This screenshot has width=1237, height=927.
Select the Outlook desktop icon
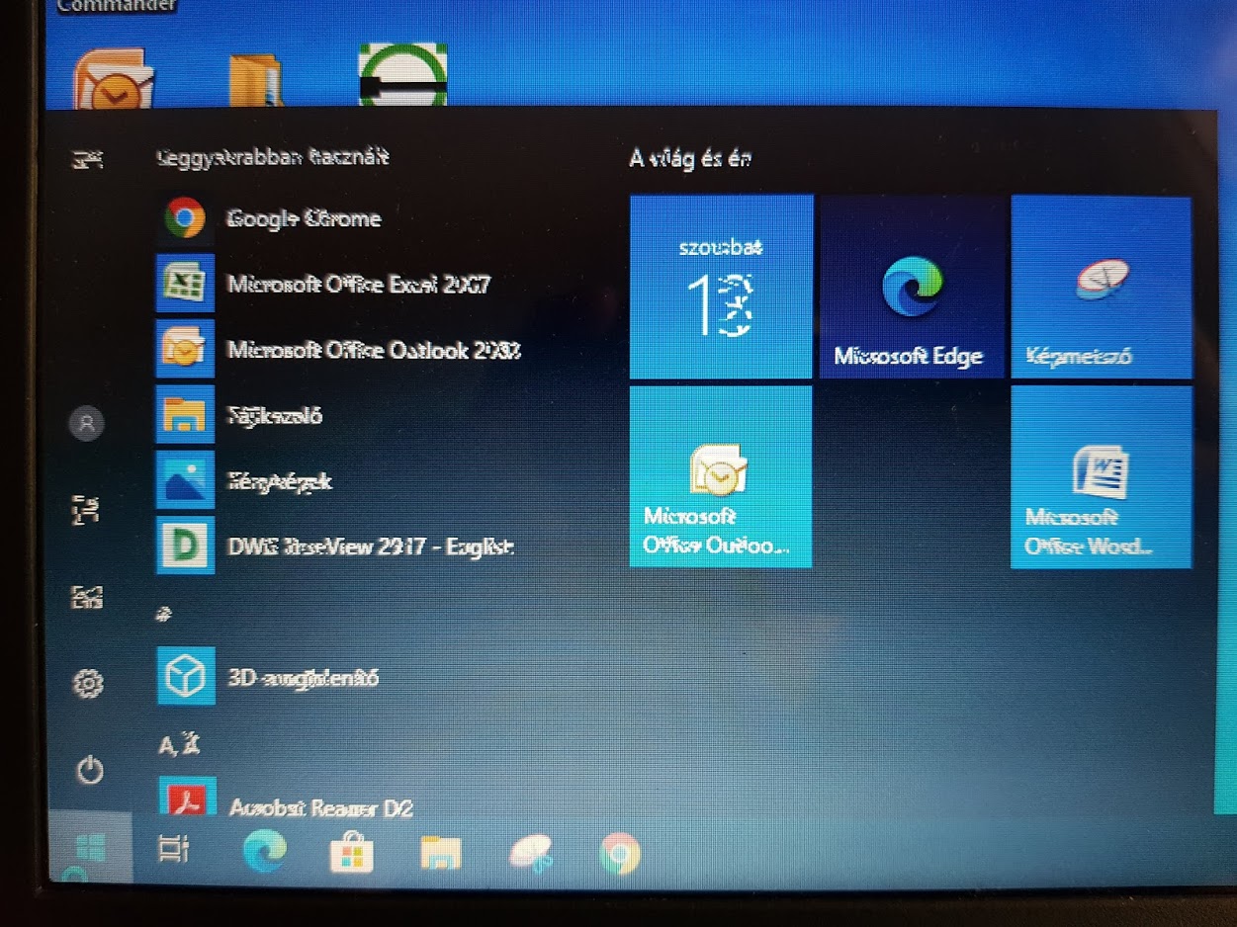[x=114, y=79]
